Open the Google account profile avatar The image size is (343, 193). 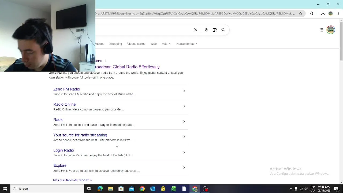pos(331,30)
